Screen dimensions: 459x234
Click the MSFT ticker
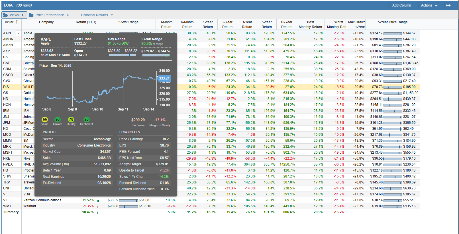tap(8, 152)
